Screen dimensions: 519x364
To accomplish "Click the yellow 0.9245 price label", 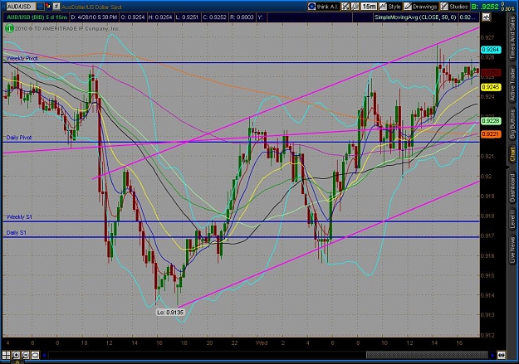I will (491, 87).
